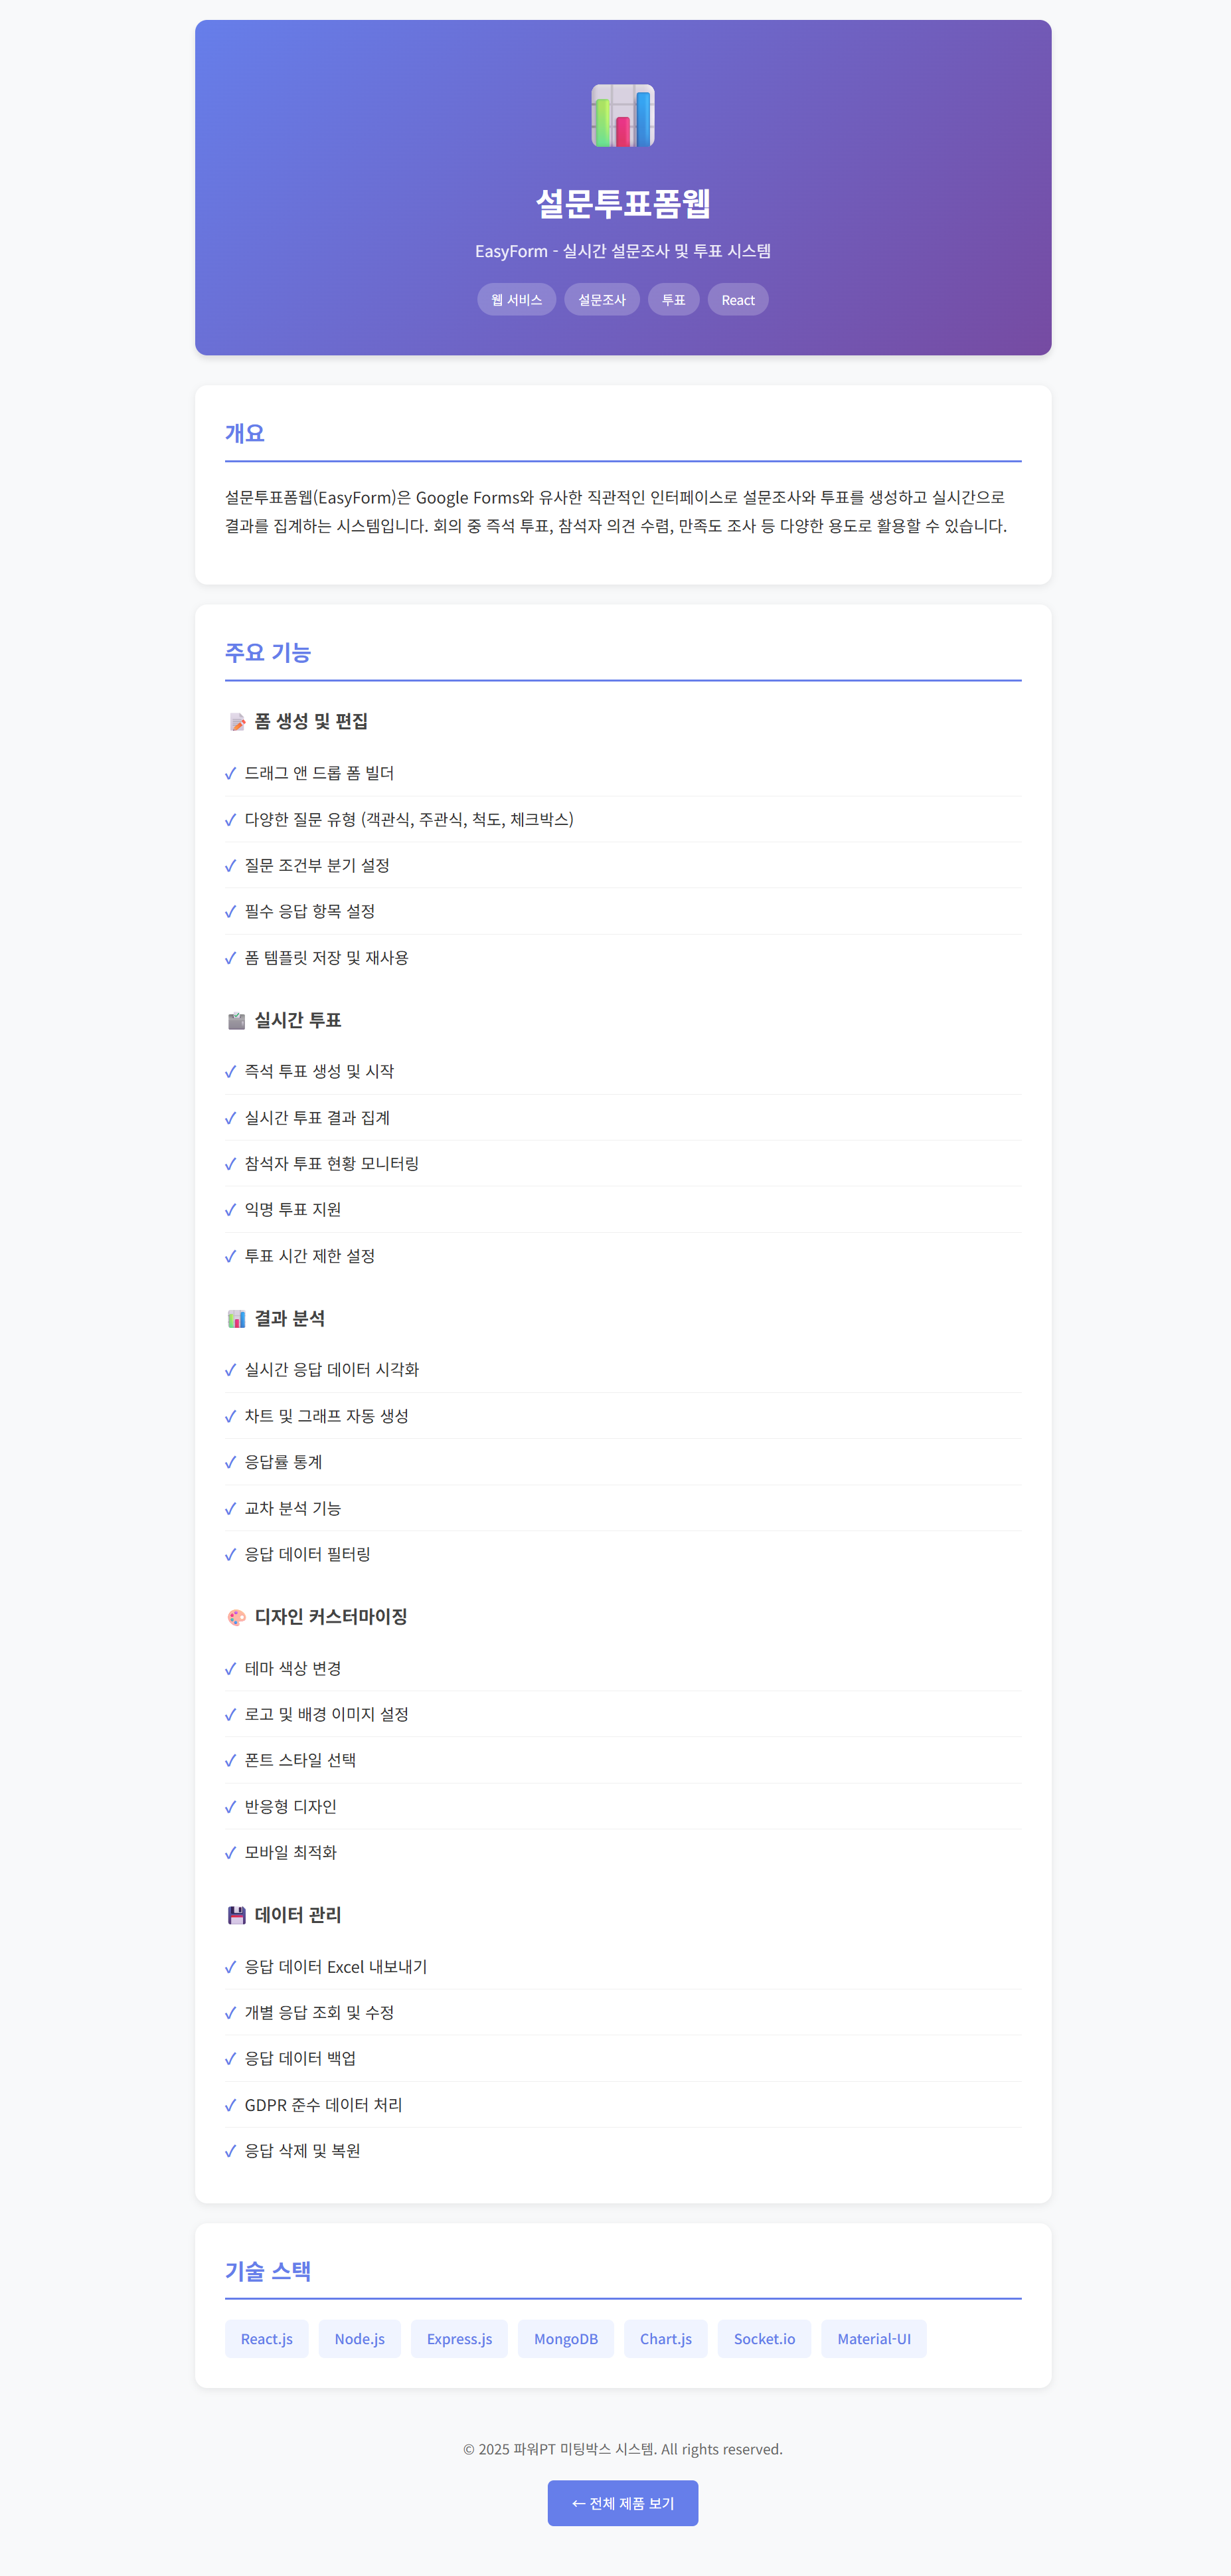Click the ballot icon beside 실시간 투표
Image resolution: width=1231 pixels, height=2576 pixels.
[x=237, y=1020]
